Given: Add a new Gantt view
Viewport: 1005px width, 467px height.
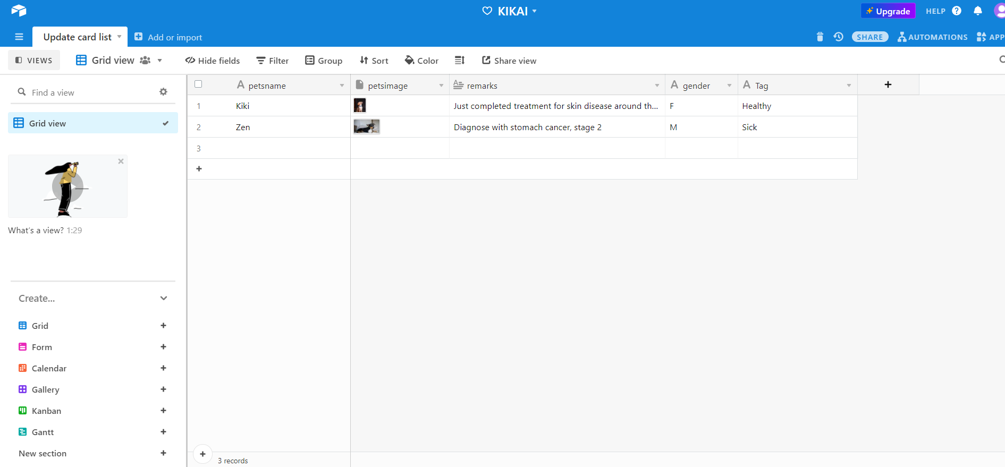Looking at the screenshot, I should 163,432.
